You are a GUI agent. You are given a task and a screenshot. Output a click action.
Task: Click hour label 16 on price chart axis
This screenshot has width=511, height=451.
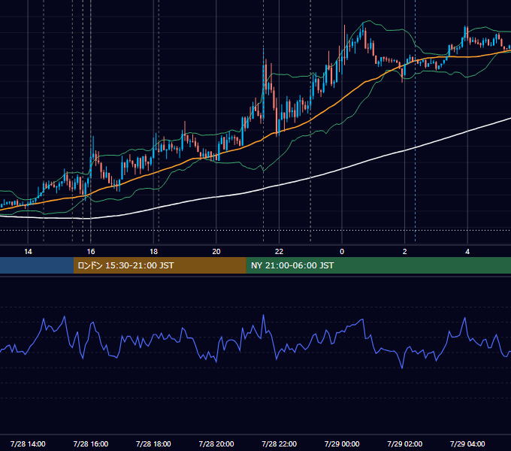point(91,252)
